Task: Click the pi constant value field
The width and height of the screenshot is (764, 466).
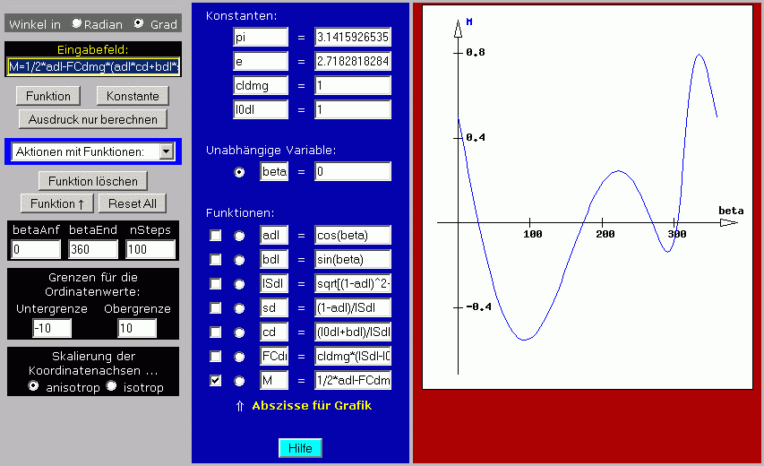Action: point(353,37)
